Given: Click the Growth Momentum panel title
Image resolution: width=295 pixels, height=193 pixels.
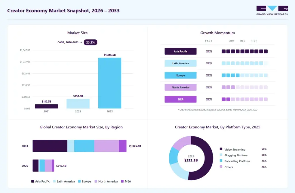Looking at the screenshot, I should (x=218, y=33).
